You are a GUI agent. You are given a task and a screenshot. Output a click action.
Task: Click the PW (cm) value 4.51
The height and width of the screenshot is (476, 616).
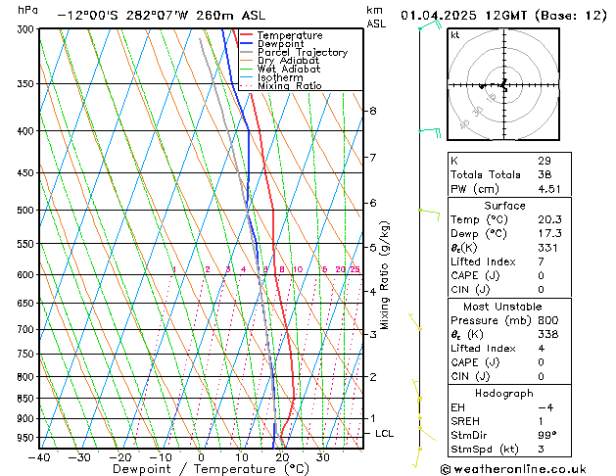pos(549,189)
